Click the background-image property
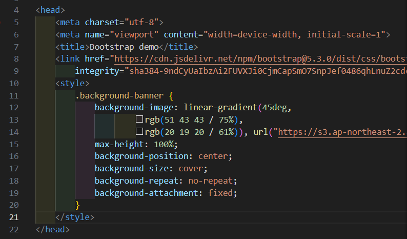 click(x=134, y=107)
